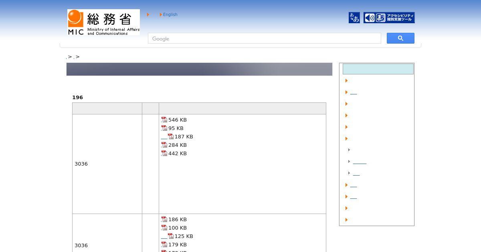Screen dimensions: 481x252
Task: Open the PDF icon next to 284 KB
Action: coord(164,145)
